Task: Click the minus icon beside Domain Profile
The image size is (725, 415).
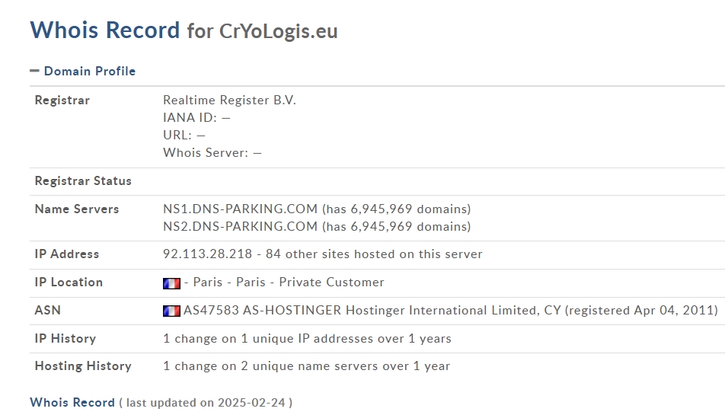Action: click(35, 71)
